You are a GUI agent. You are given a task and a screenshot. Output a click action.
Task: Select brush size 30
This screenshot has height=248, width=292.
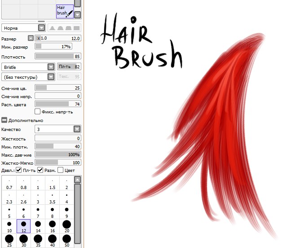pos(24,241)
